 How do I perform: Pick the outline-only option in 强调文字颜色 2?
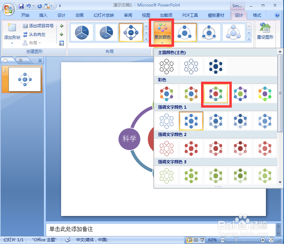[x=167, y=148]
